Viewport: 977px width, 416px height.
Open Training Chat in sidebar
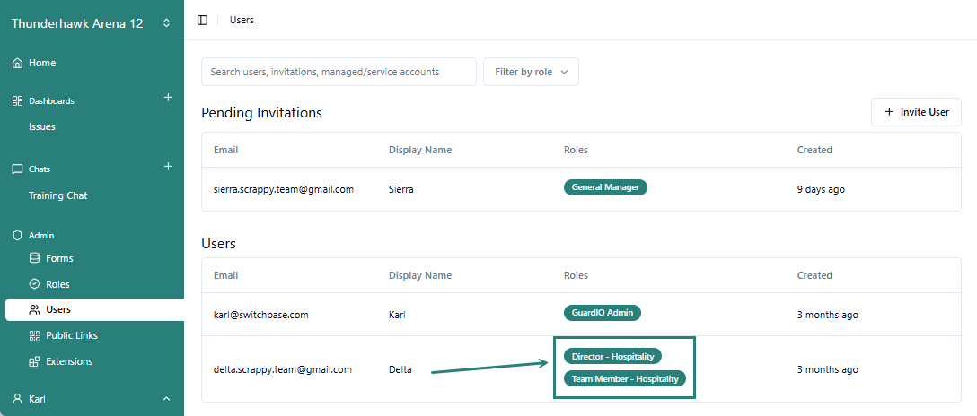click(57, 195)
